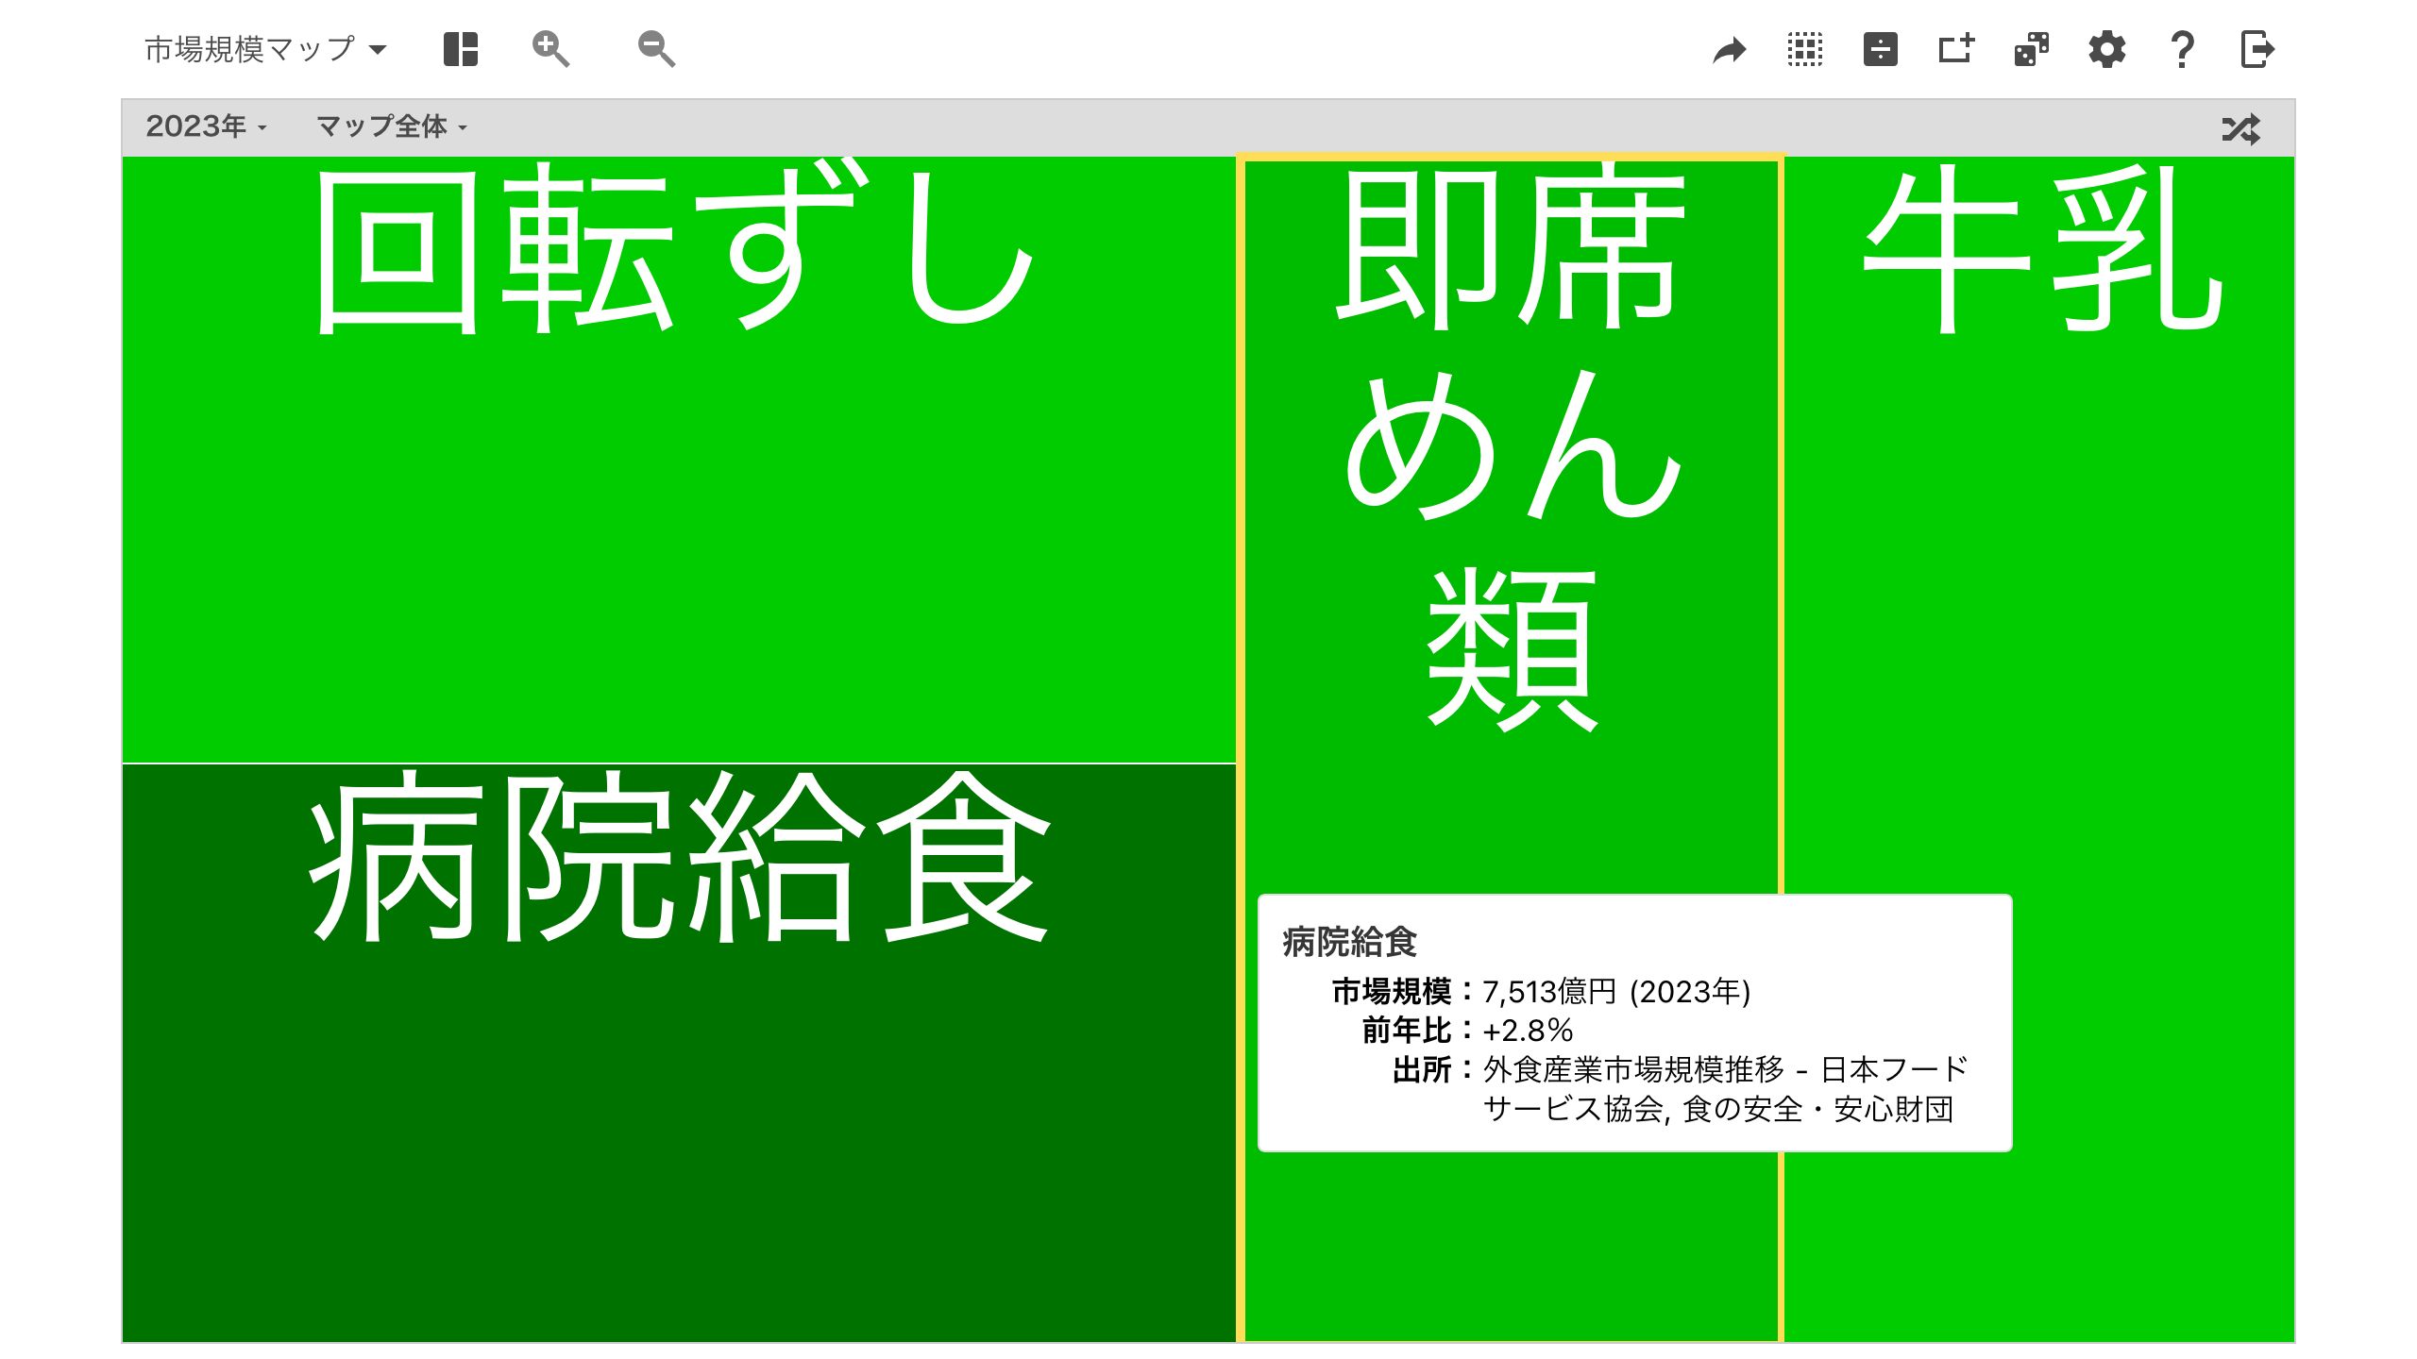
Task: Click the 市場規模 value 7,513億円 text
Action: [1616, 992]
